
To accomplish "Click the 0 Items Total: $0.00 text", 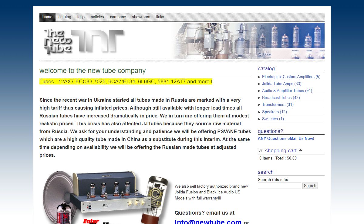I will point(278,158).
